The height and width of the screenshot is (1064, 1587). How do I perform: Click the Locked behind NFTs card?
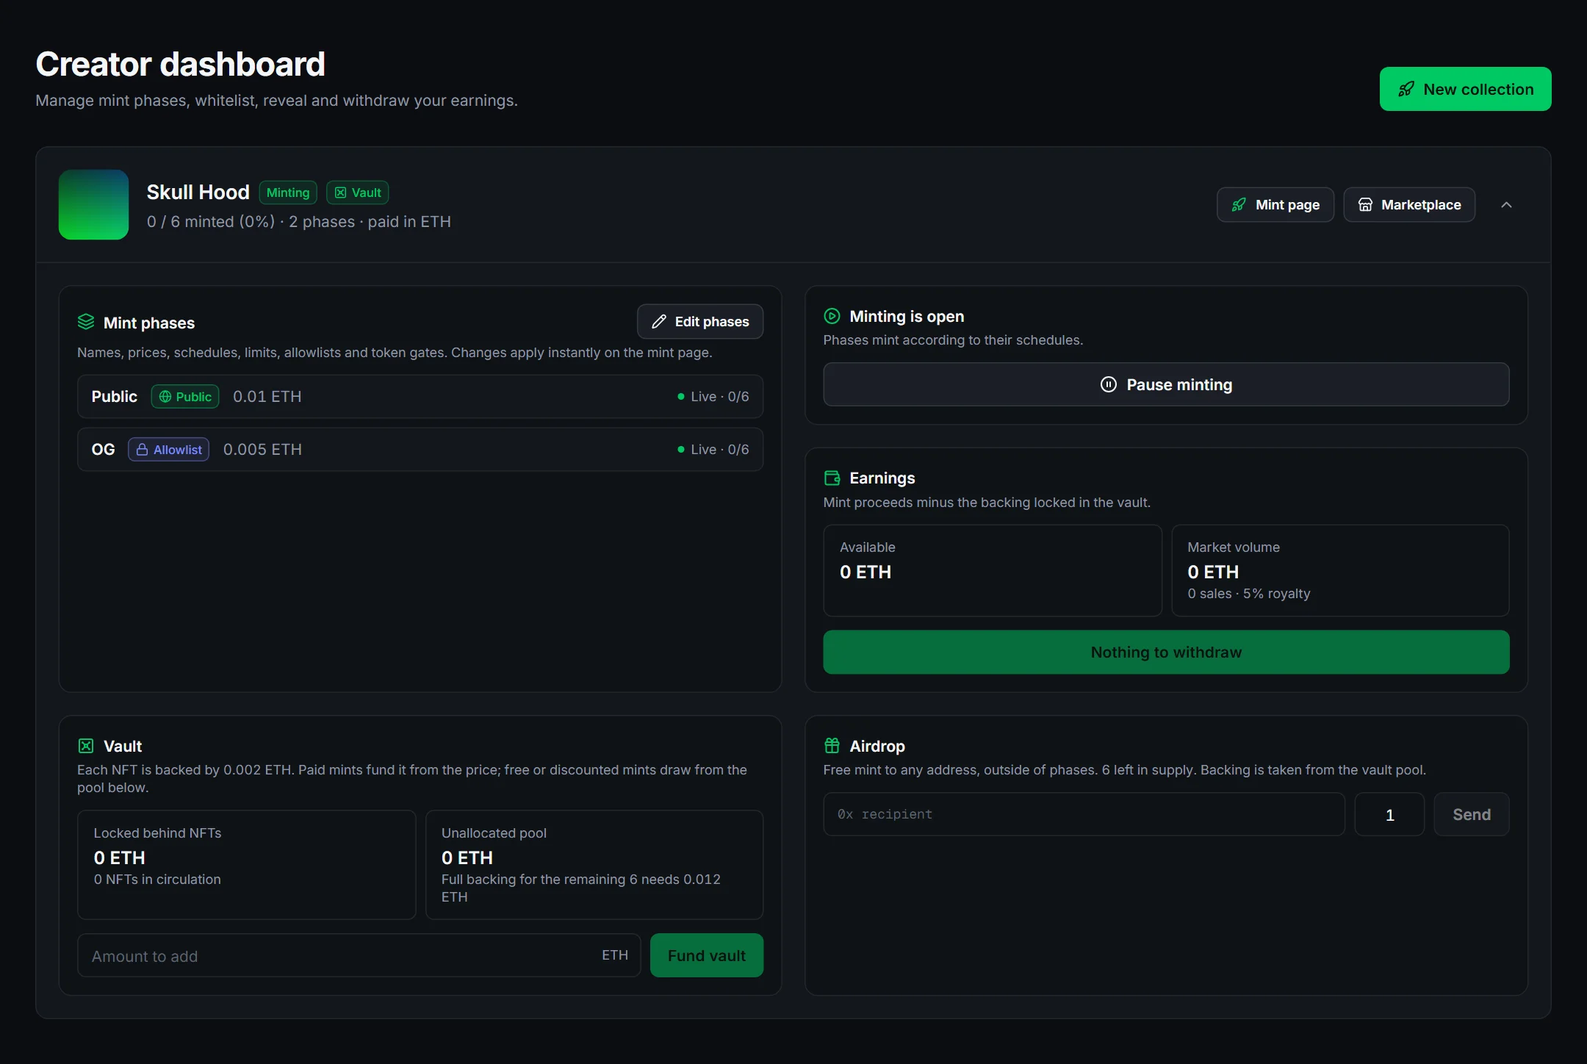247,865
